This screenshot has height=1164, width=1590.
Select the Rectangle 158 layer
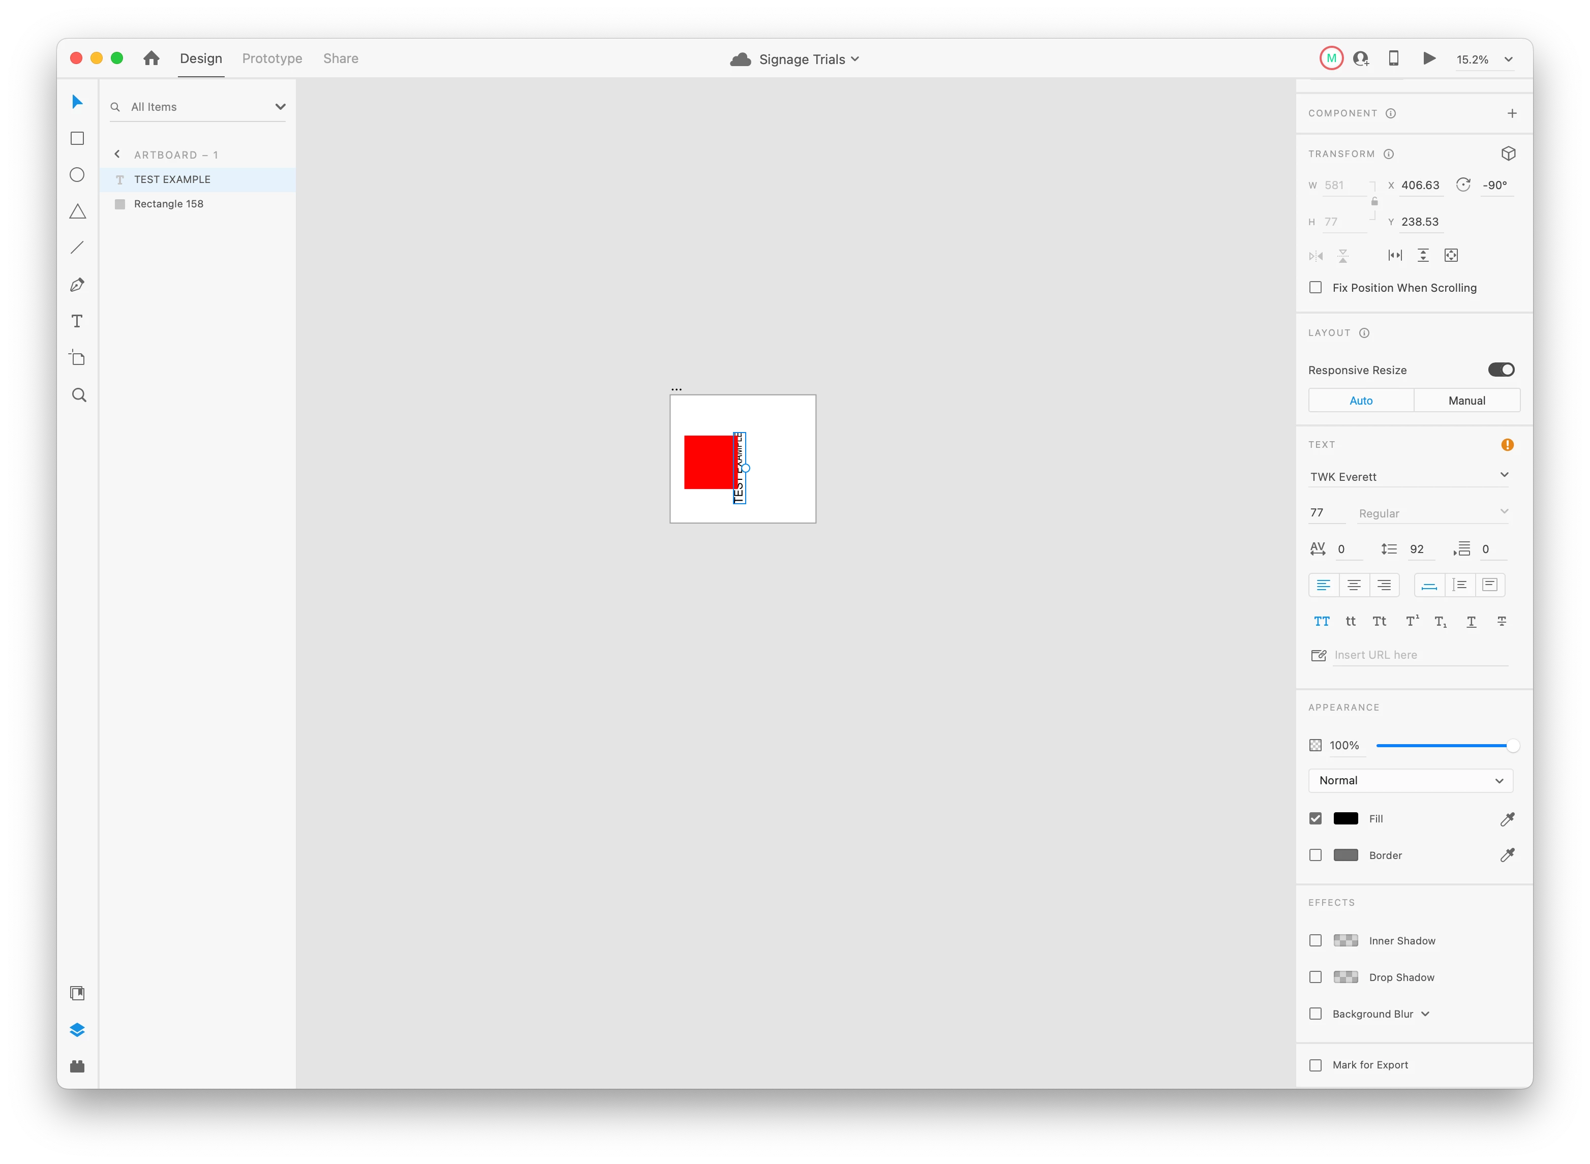(169, 204)
